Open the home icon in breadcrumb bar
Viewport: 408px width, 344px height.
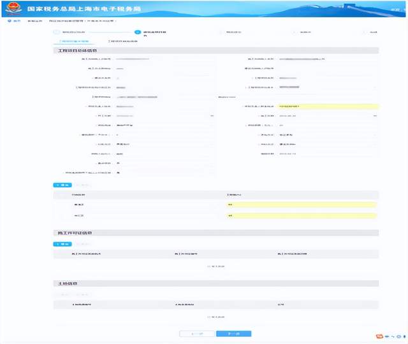(10, 21)
